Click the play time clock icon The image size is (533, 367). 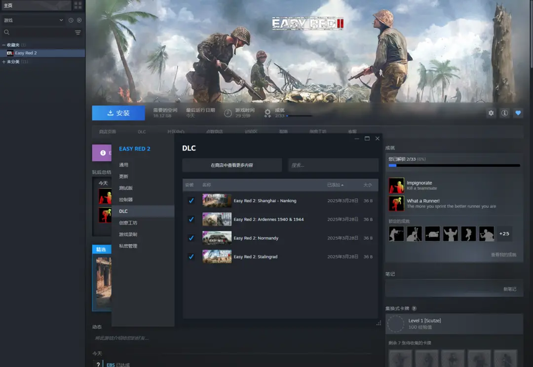click(x=228, y=113)
